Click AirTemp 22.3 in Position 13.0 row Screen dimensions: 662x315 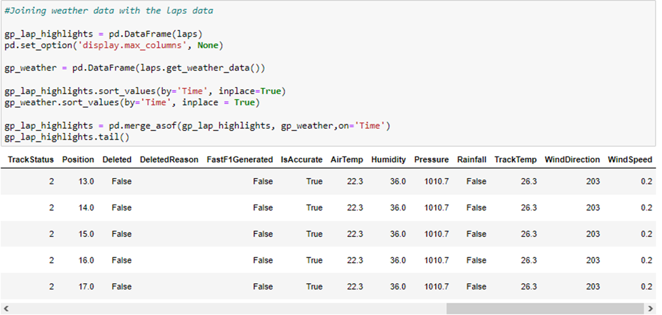(x=354, y=182)
